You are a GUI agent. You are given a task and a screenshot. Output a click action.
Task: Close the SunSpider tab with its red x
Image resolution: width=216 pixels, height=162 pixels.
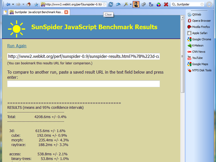click(x=66, y=12)
